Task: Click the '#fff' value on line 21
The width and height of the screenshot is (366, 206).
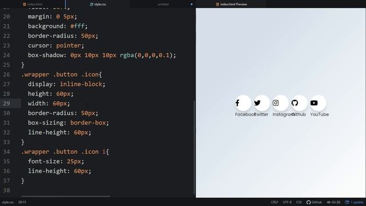Action: pyautogui.click(x=78, y=26)
